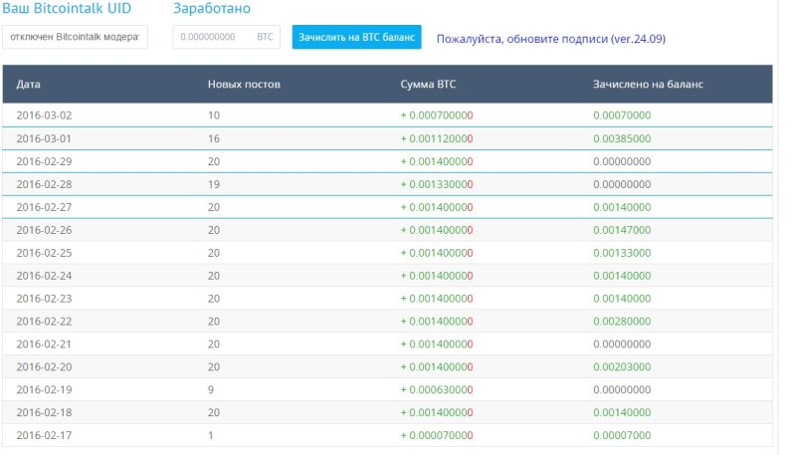Select the 2016-02-17 date cell

pyautogui.click(x=45, y=436)
